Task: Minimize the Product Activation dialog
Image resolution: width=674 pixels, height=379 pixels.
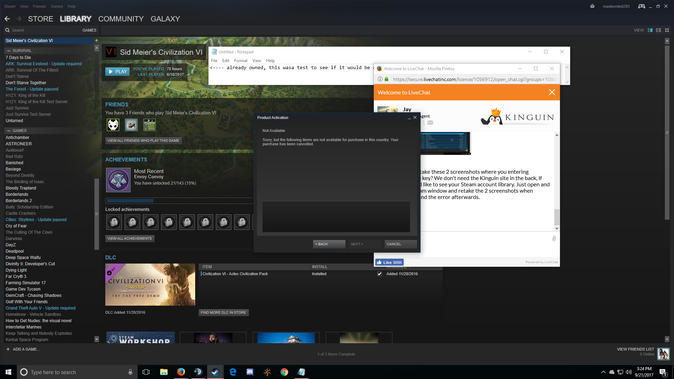Action: tap(409, 118)
